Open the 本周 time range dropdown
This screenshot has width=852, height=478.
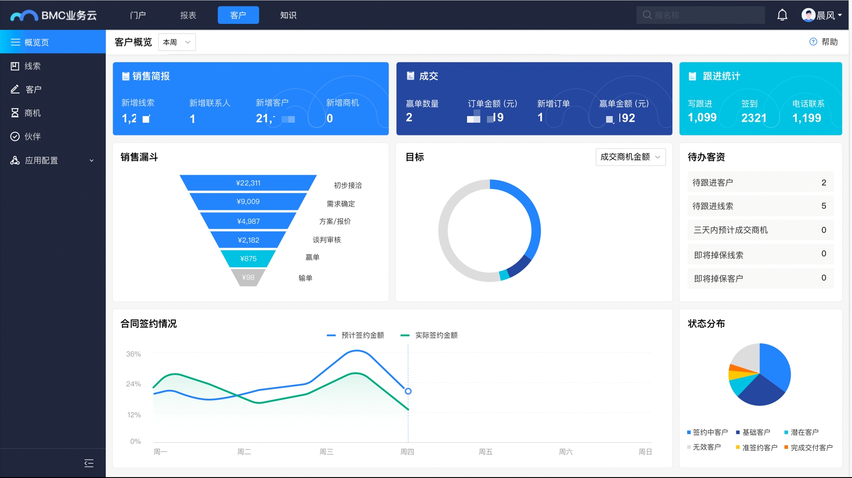177,42
